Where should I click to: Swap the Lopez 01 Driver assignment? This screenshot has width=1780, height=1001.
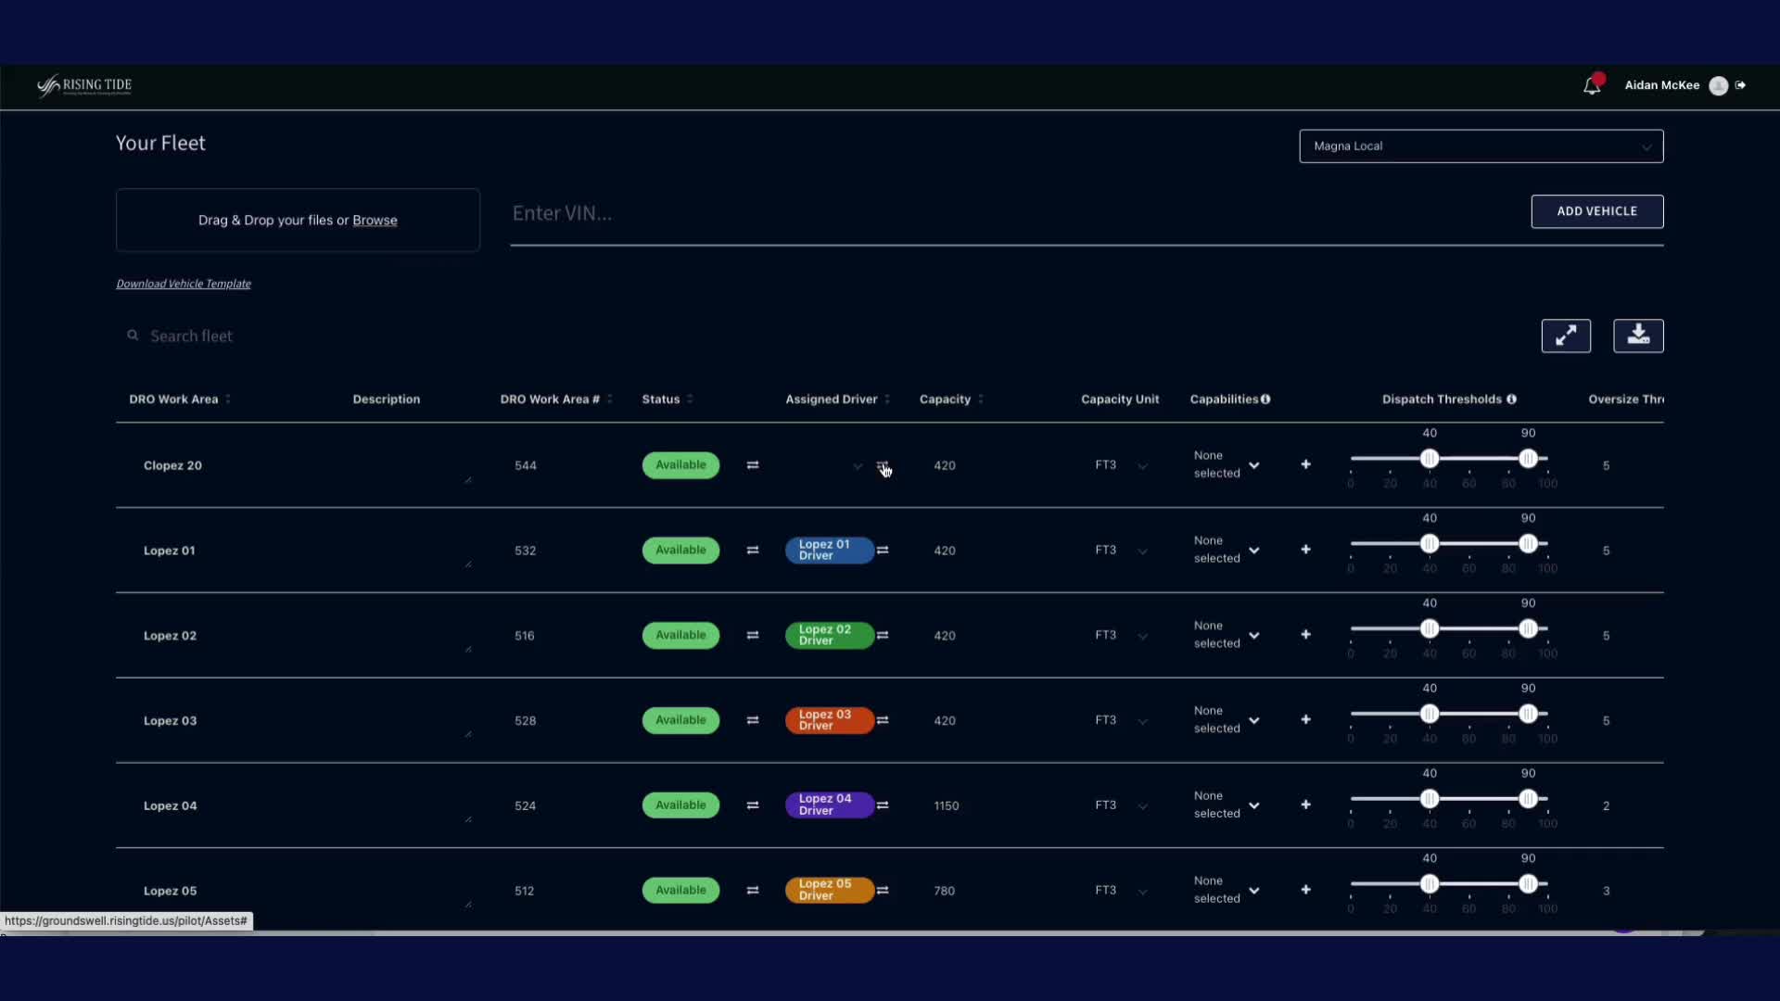coord(883,551)
